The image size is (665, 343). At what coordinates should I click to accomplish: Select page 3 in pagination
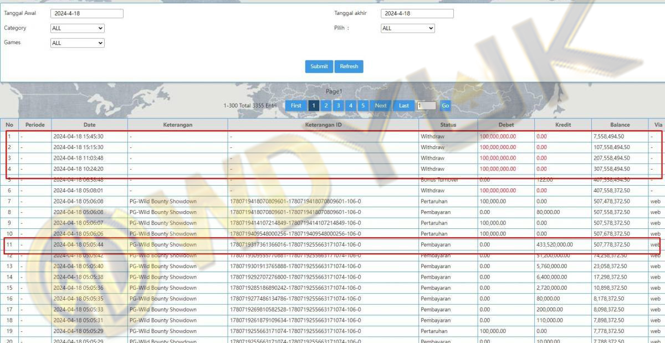tap(338, 105)
